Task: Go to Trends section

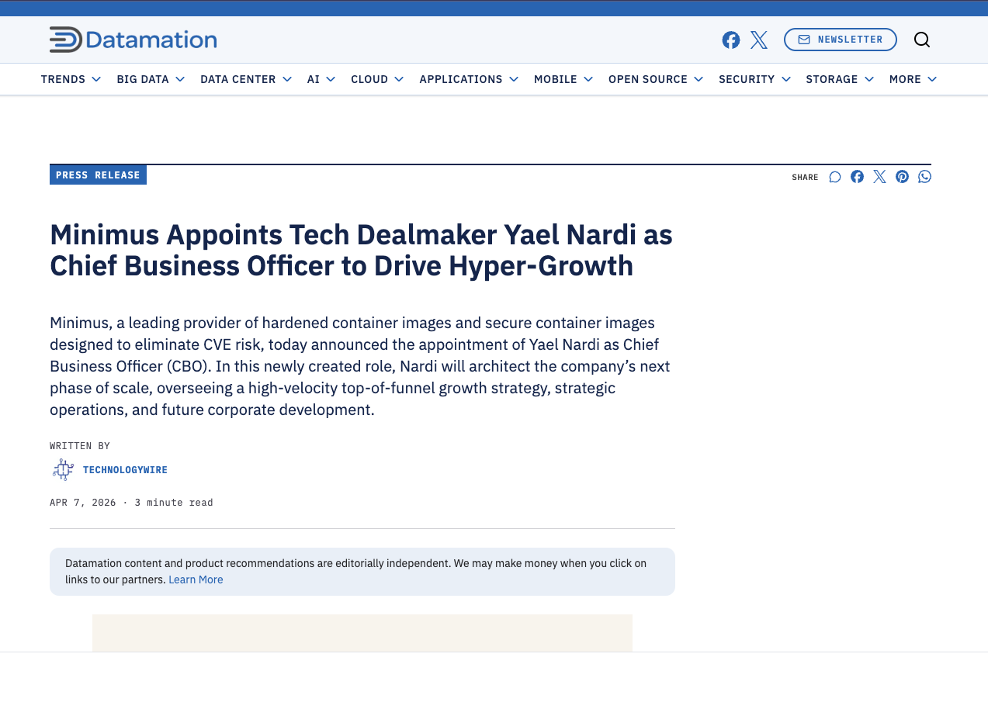Action: coord(63,79)
